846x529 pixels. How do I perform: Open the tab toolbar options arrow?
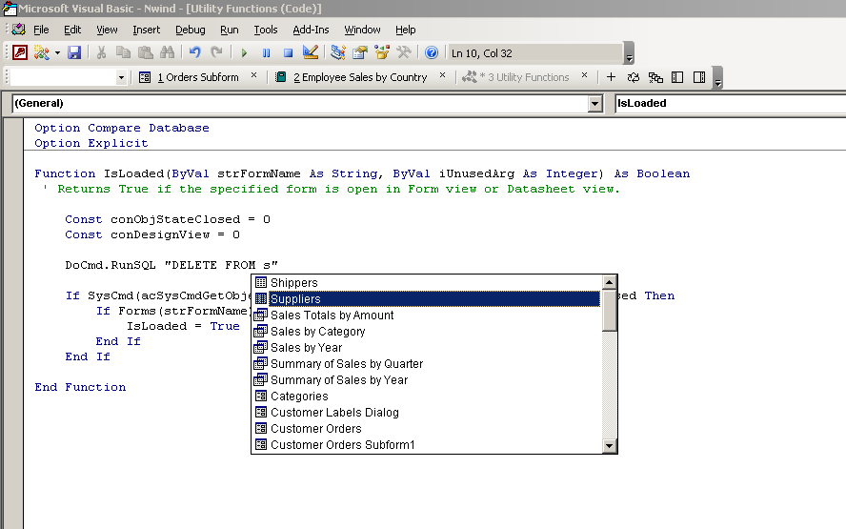click(x=717, y=77)
